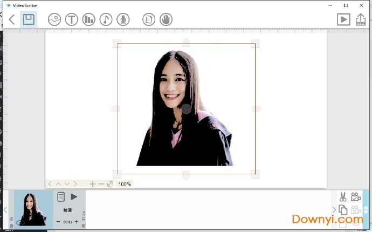Click the top-right resize handle of image

click(255, 44)
